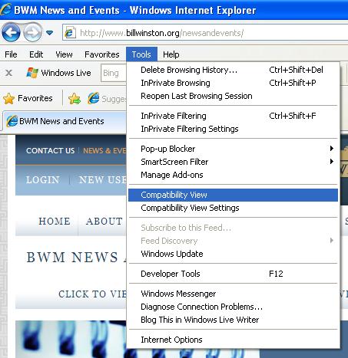This screenshot has height=358, width=348.
Task: Open the Favorites menu
Action: pyautogui.click(x=102, y=54)
